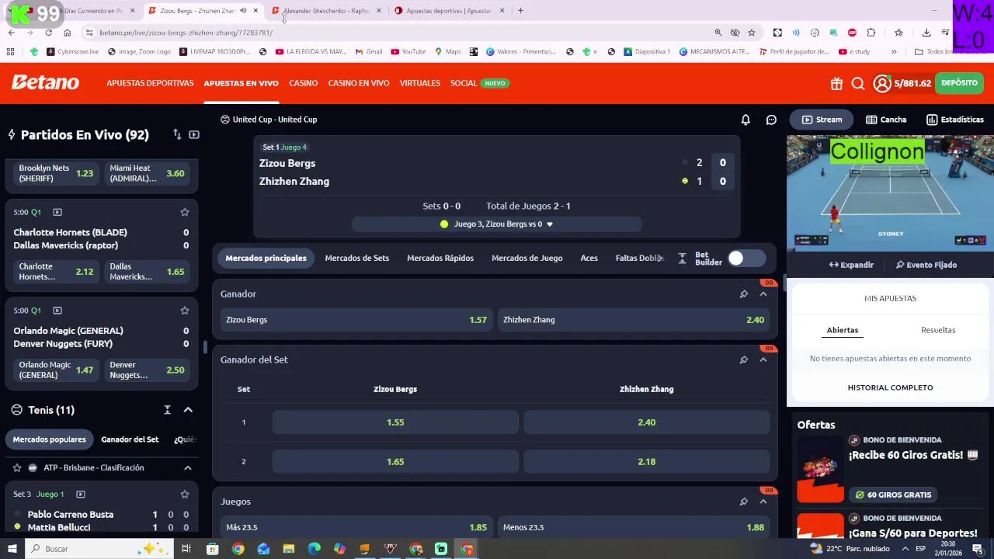The image size is (994, 559).
Task: Reload the browser page
Action: (x=48, y=33)
